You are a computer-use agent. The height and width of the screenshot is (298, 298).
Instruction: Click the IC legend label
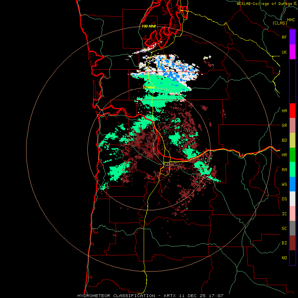point(284,214)
